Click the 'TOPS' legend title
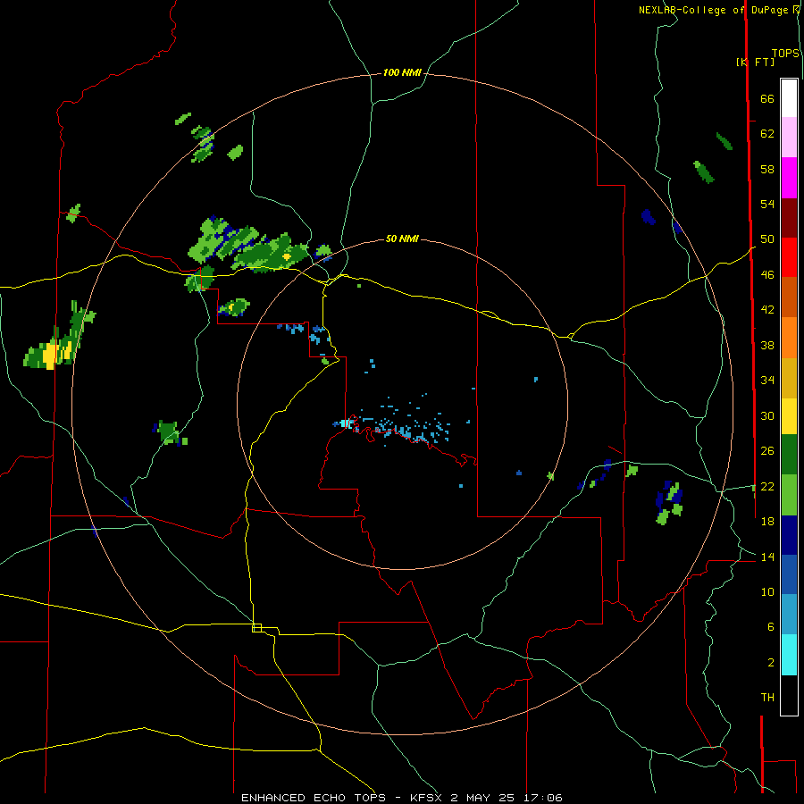The height and width of the screenshot is (804, 804). [785, 54]
